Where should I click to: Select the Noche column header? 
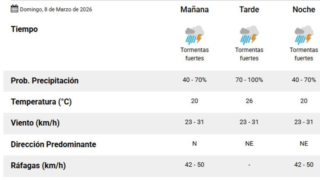pyautogui.click(x=304, y=10)
